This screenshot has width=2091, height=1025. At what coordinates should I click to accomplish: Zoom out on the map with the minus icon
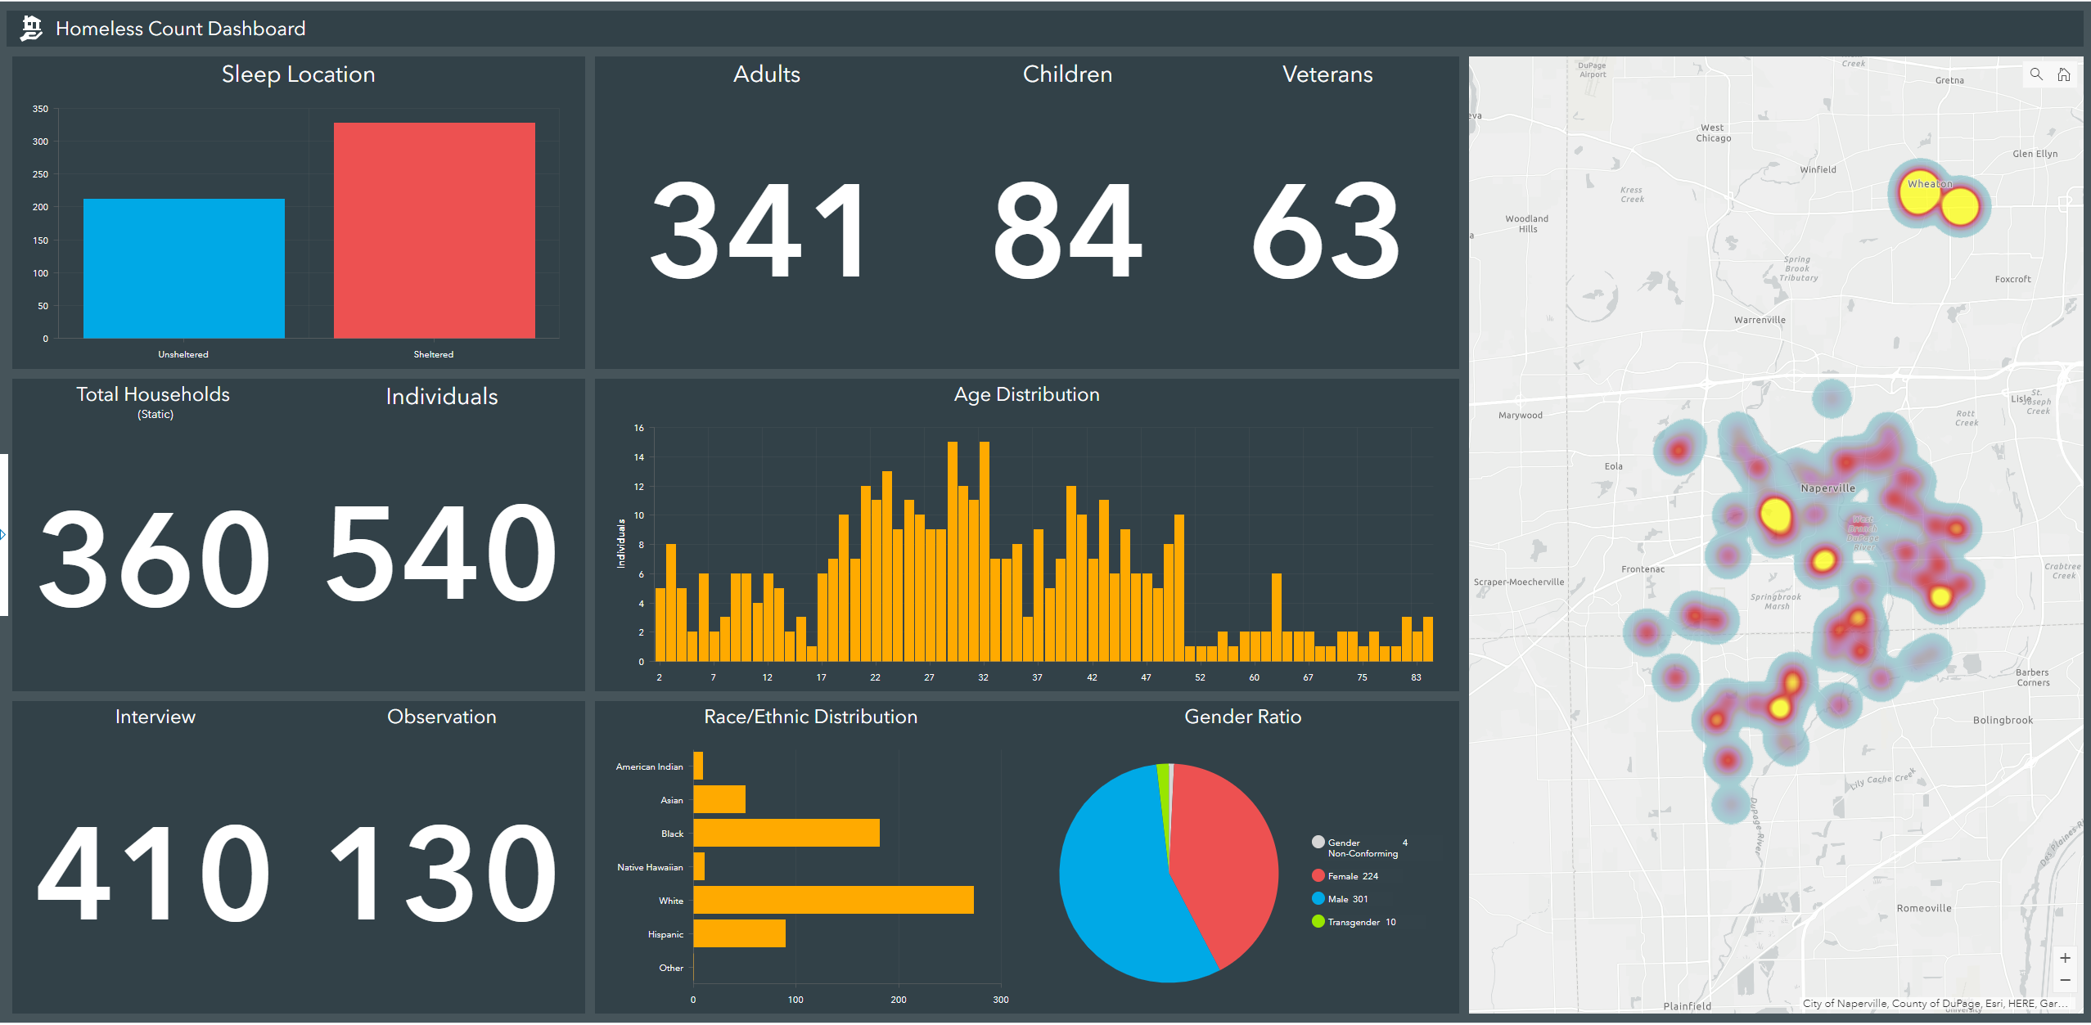2066,979
